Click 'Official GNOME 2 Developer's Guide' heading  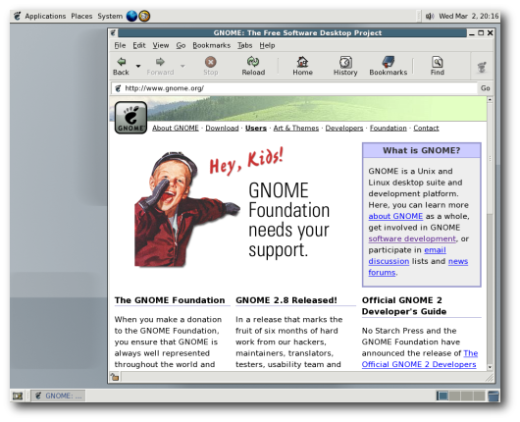[404, 306]
